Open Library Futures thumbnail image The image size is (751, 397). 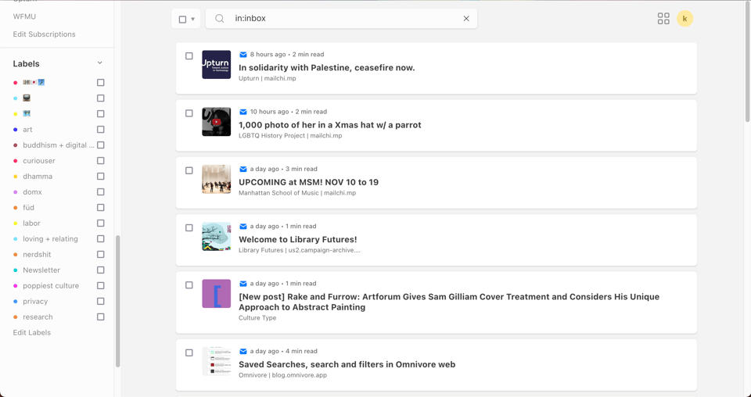tap(217, 237)
